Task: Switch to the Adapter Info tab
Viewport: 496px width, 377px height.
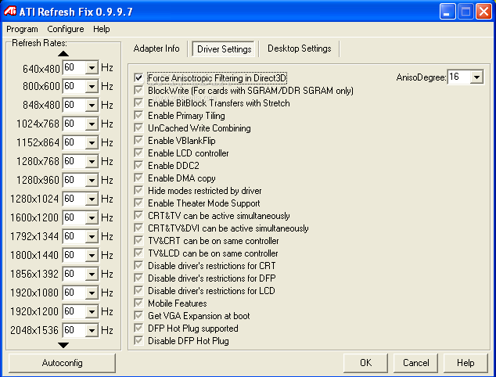Action: [x=156, y=48]
